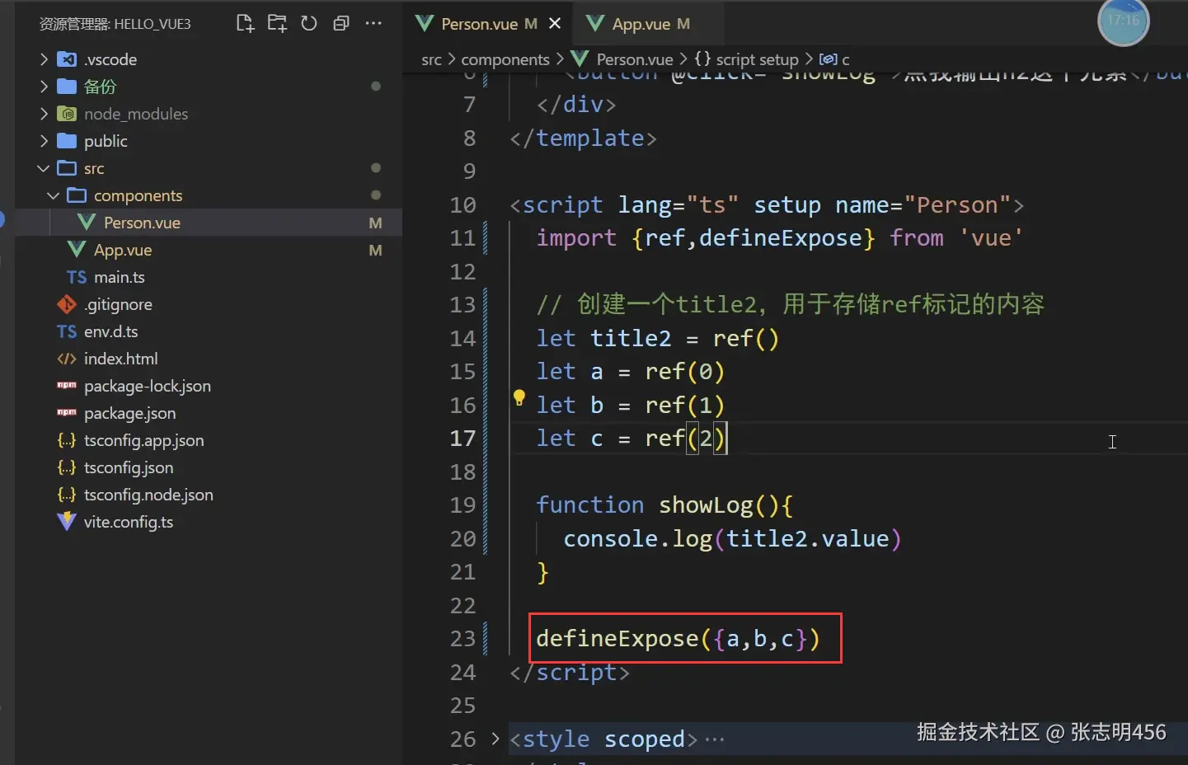Image resolution: width=1188 pixels, height=765 pixels.
Task: Open vite.config.ts file
Action: pos(209,522)
